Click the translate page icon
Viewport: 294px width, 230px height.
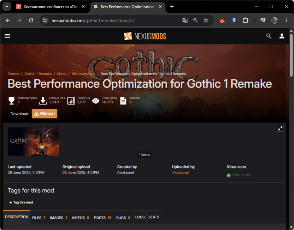tap(185, 20)
